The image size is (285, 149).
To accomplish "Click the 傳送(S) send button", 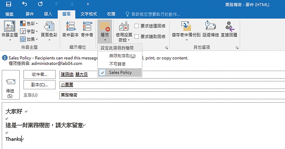I will pos(11,85).
